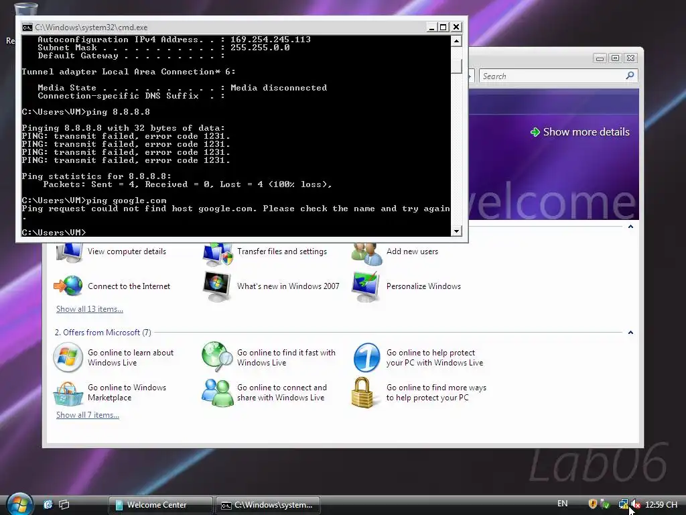Minimize the Welcome Center window
Image resolution: width=686 pixels, height=515 pixels.
click(x=600, y=58)
